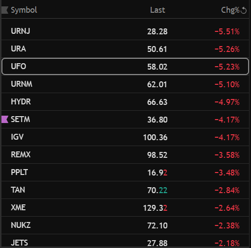Click the UFO last price 58.02

click(157, 67)
